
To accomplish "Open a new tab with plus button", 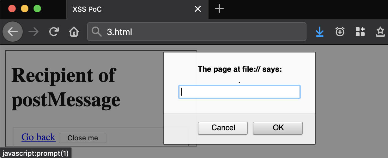I will click(x=219, y=9).
